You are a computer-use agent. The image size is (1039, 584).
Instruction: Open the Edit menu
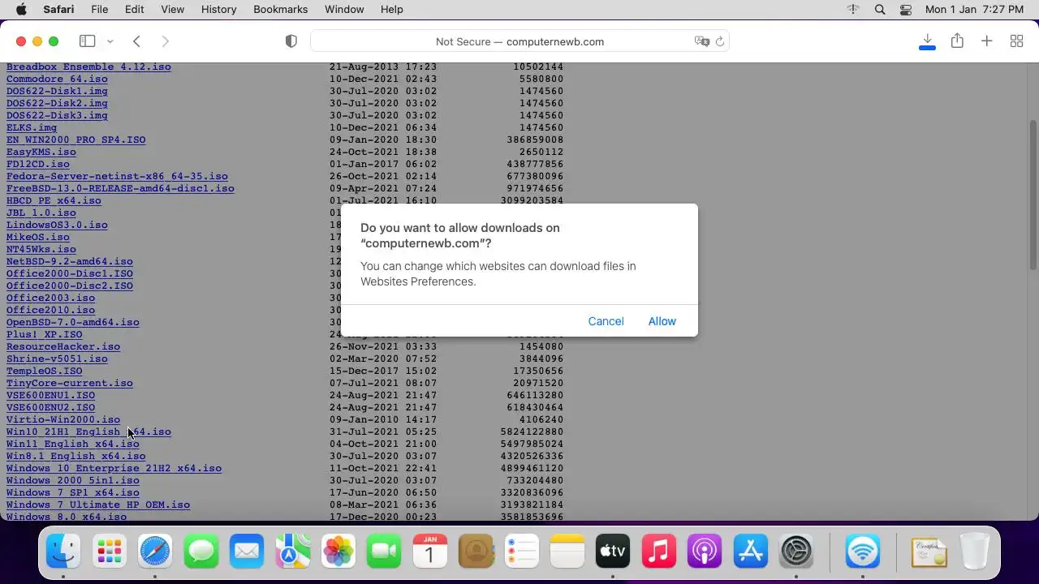pos(134,9)
